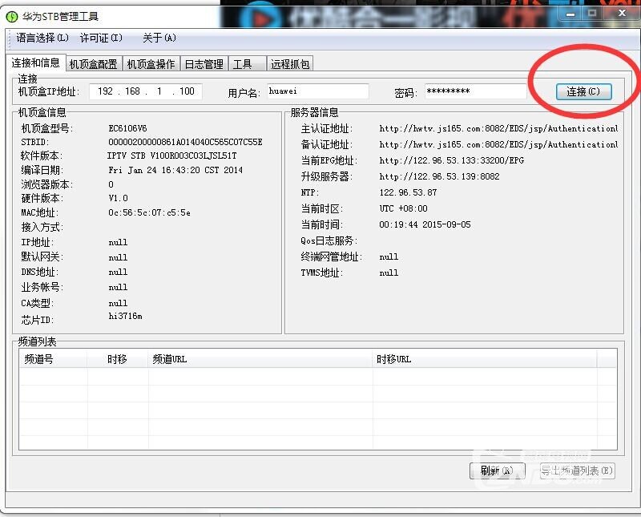This screenshot has height=517, width=641.
Task: Open the 语言选择(L) menu
Action: (x=42, y=38)
